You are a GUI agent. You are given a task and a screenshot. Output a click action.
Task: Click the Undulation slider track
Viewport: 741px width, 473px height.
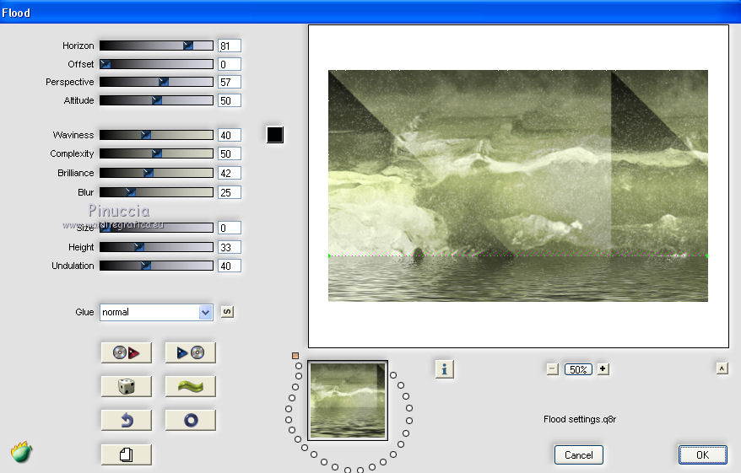click(156, 266)
